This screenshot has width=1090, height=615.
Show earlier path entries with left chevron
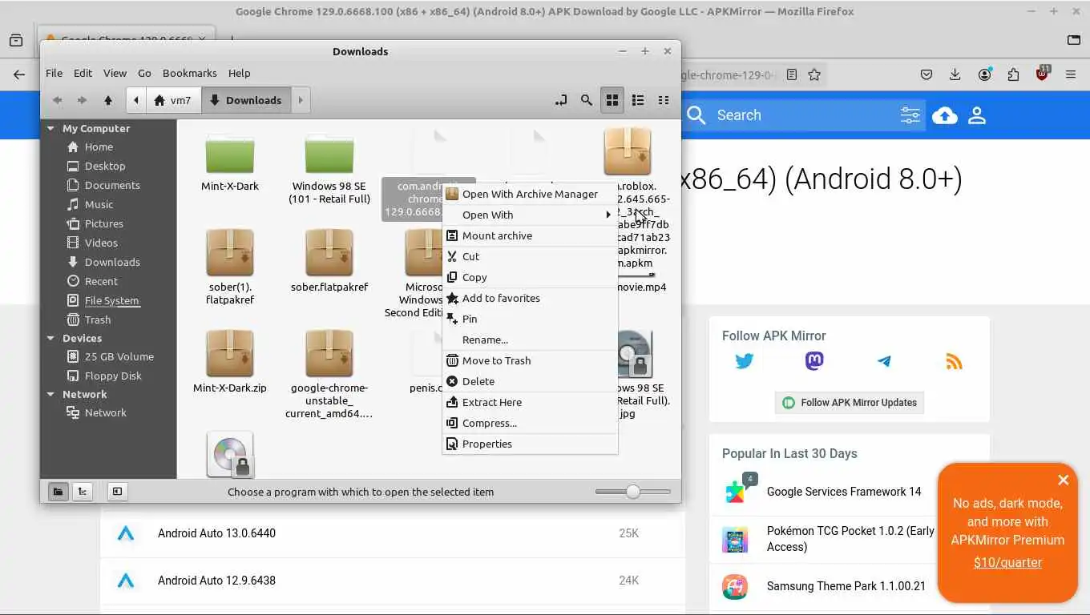tap(136, 100)
